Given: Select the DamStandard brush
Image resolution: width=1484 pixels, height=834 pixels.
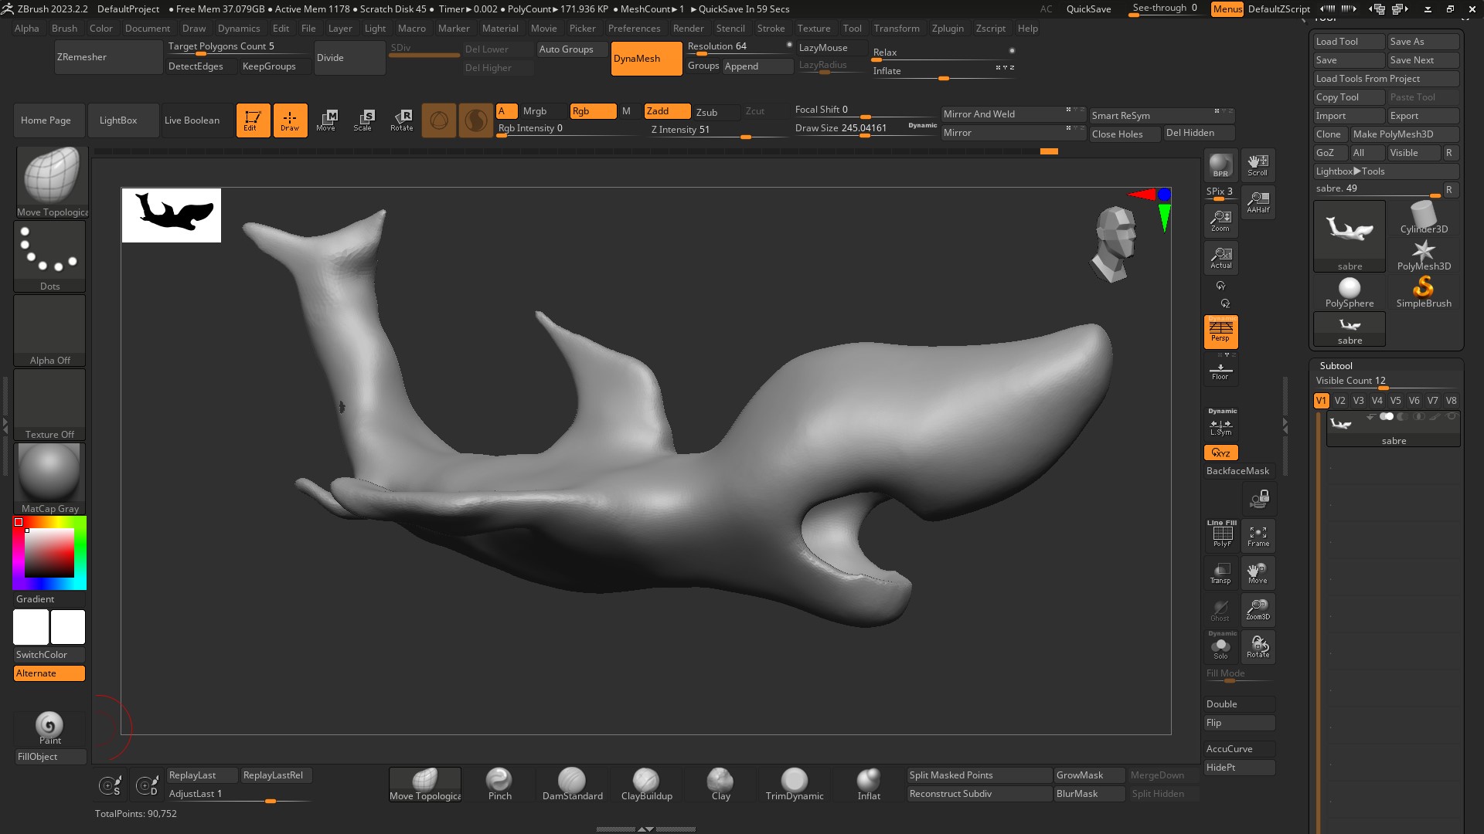Looking at the screenshot, I should [572, 784].
